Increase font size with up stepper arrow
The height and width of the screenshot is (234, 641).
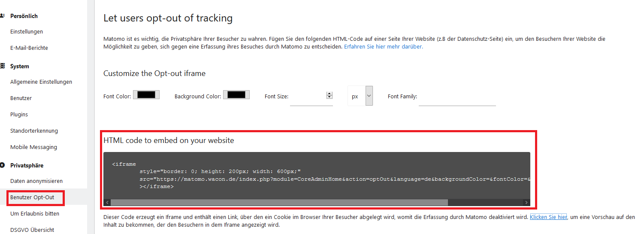330,94
